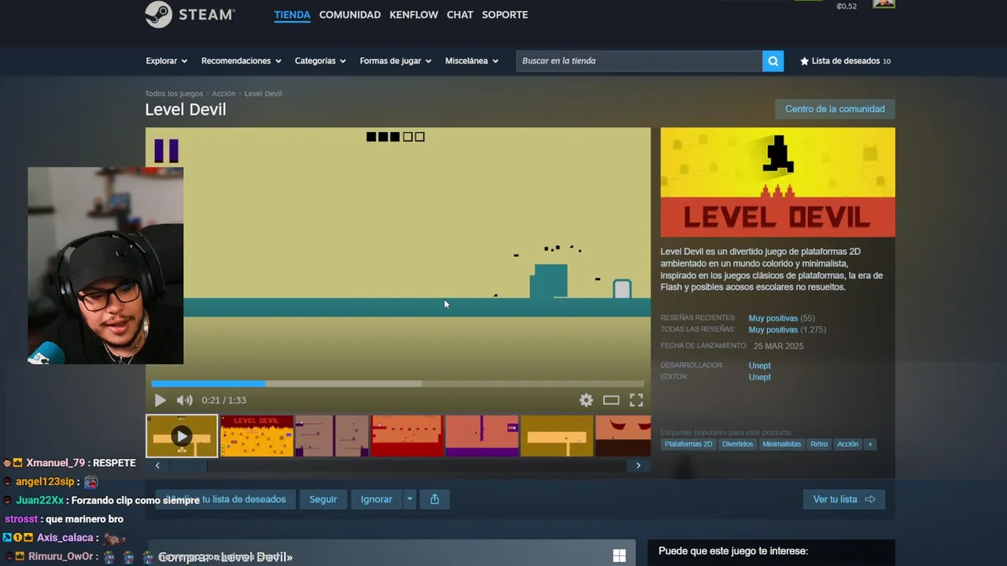1007x566 pixels.
Task: Click the Acción tag under popular tags
Action: point(847,444)
